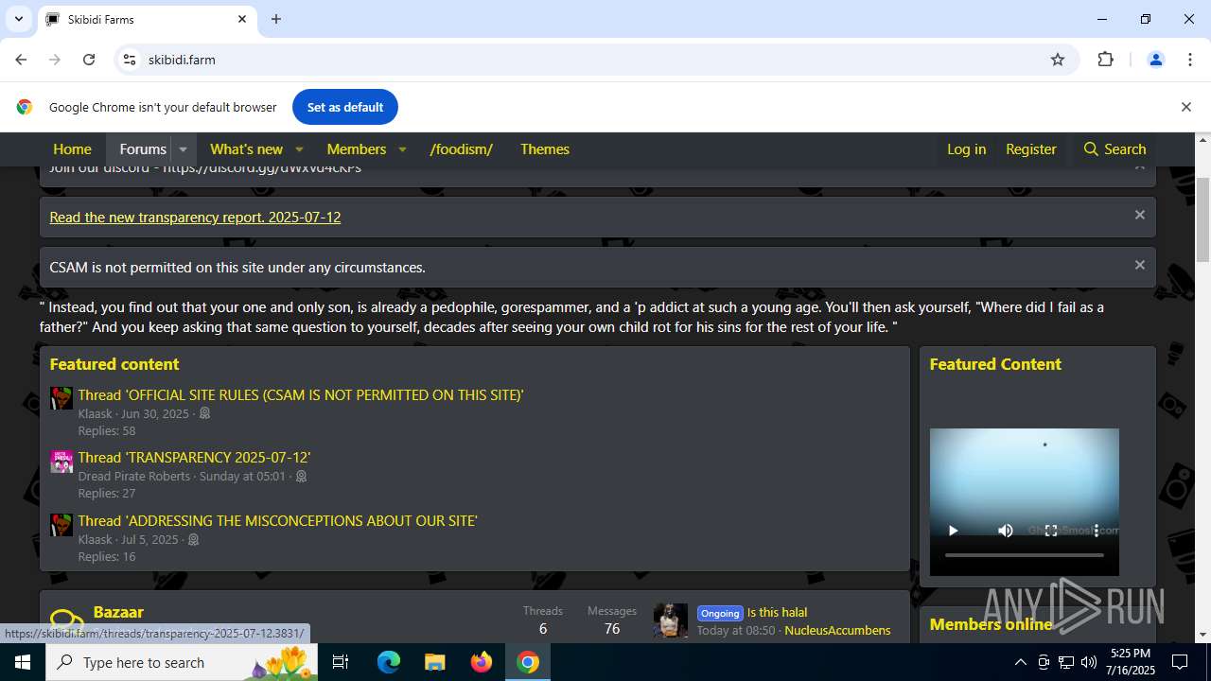This screenshot has height=681, width=1211.
Task: Open the /foodism/ nav link
Action: [462, 148]
